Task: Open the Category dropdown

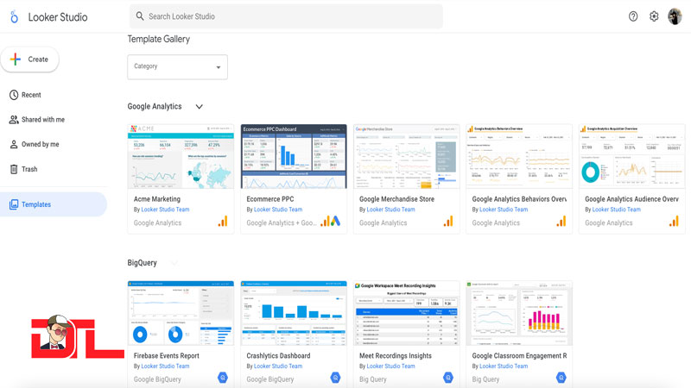Action: tap(178, 67)
